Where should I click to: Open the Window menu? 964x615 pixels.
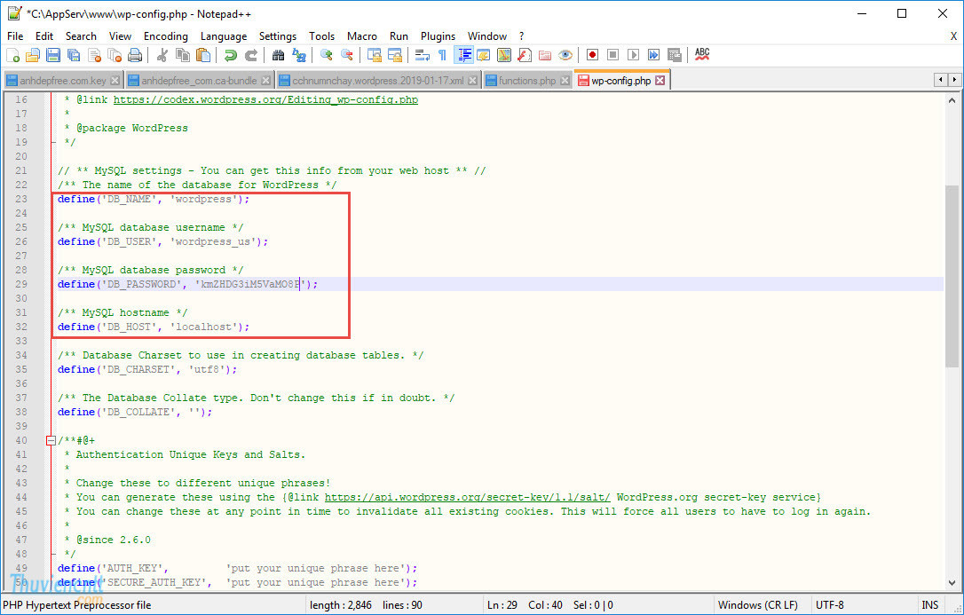pyautogui.click(x=487, y=36)
